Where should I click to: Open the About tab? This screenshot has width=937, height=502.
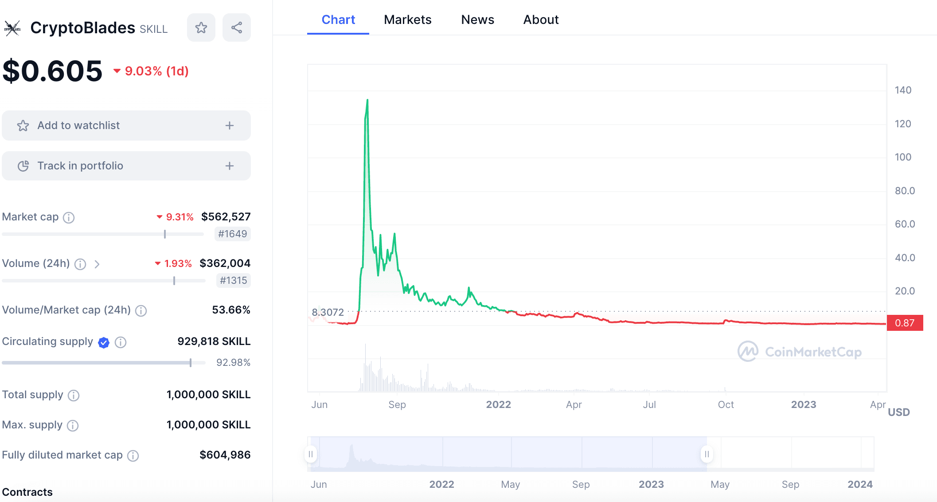(x=541, y=20)
